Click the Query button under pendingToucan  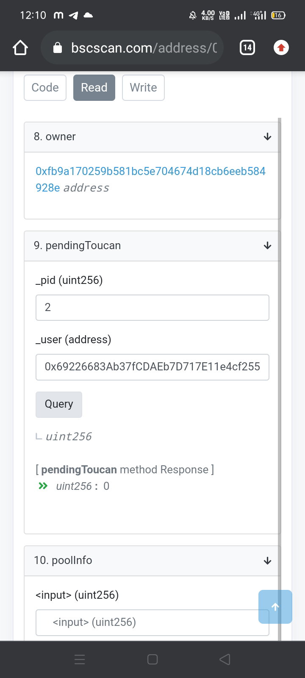(x=59, y=404)
